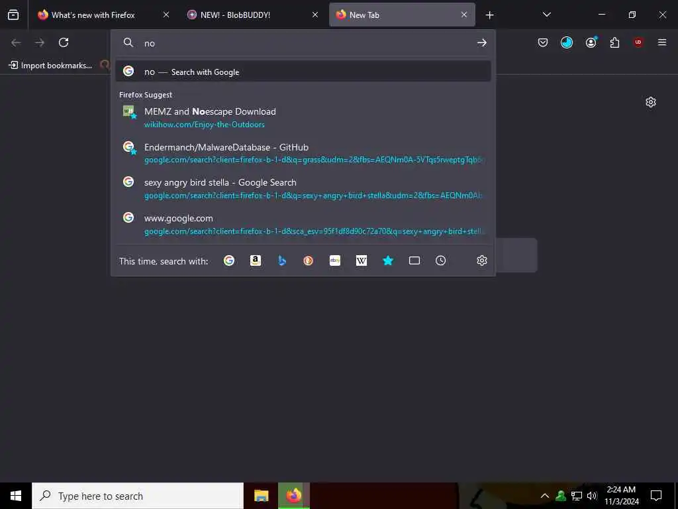Search bookmarks with star icon

[x=388, y=260]
